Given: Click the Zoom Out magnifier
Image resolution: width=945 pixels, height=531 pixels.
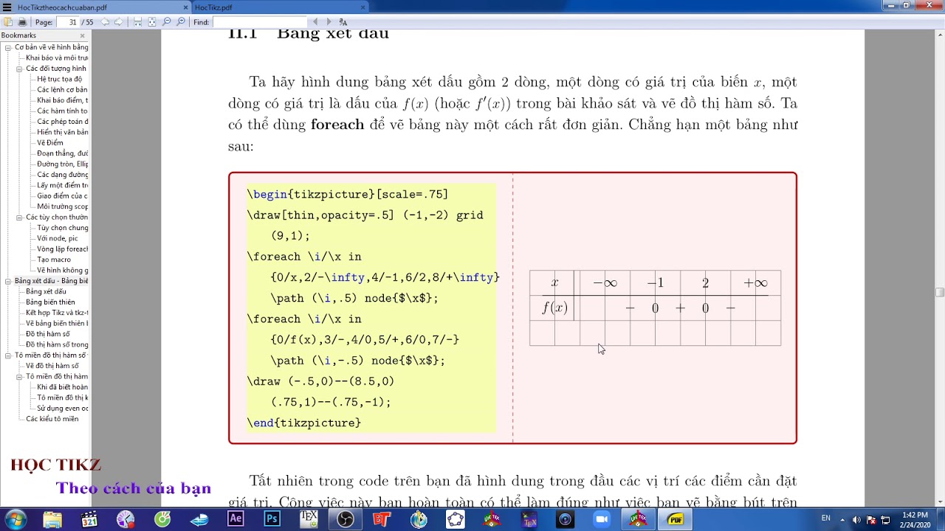Looking at the screenshot, I should point(167,22).
